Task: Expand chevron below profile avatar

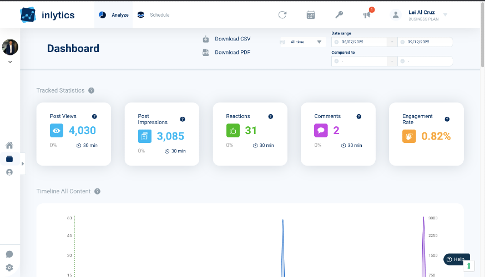Action: [x=10, y=62]
